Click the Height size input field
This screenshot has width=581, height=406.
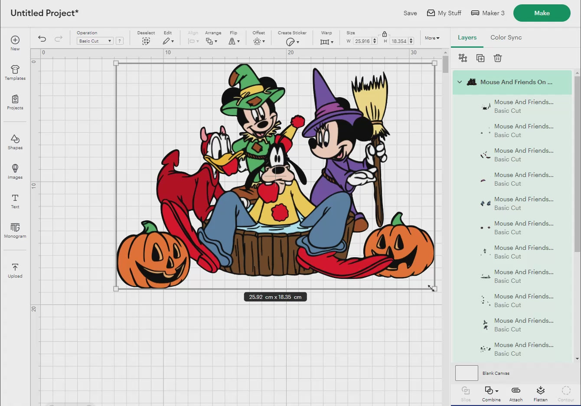click(x=398, y=41)
